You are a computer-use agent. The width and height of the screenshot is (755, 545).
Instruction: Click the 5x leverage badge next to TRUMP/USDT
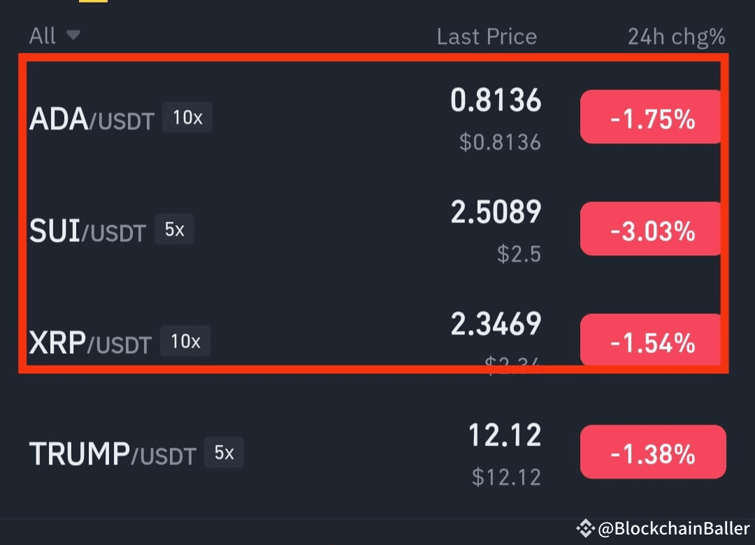click(223, 452)
